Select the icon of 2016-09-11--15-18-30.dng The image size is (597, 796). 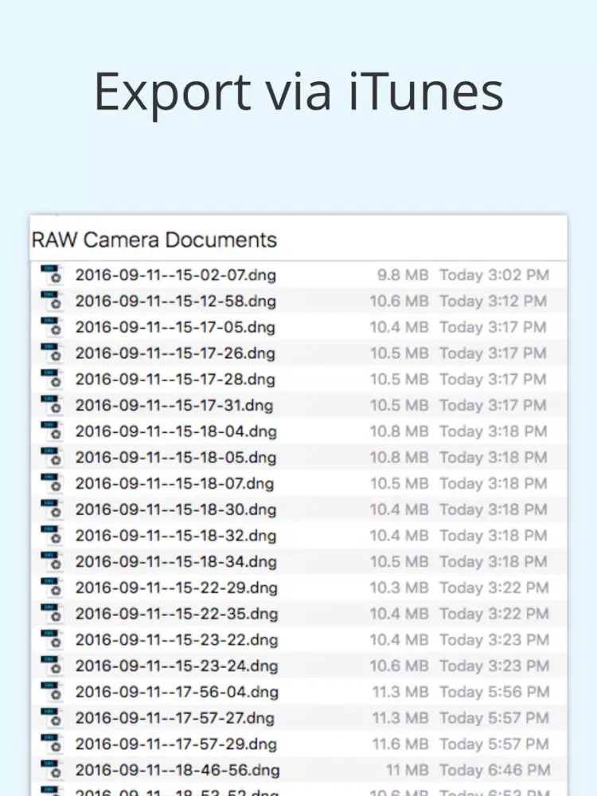click(52, 509)
